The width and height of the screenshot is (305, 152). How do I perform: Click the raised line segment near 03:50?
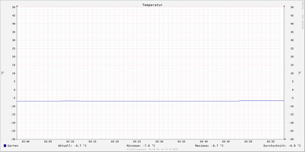pos(262,101)
